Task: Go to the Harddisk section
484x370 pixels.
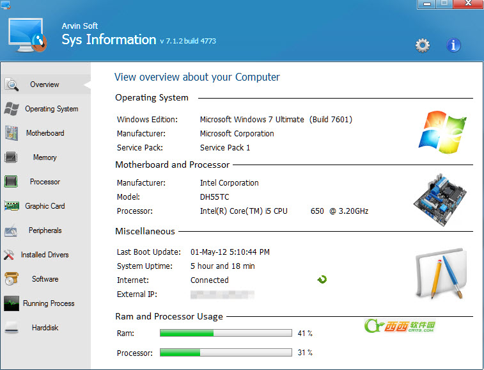Action: click(x=45, y=328)
